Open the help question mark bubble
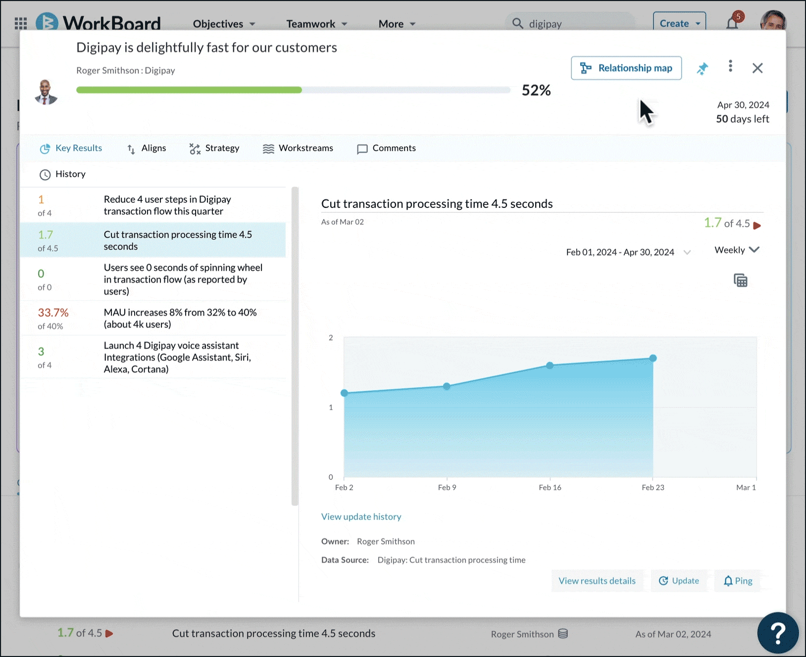 pos(778,632)
